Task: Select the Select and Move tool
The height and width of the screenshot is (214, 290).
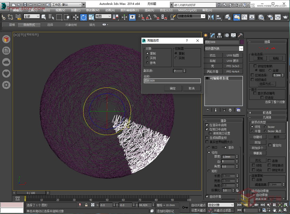Action: (76, 17)
